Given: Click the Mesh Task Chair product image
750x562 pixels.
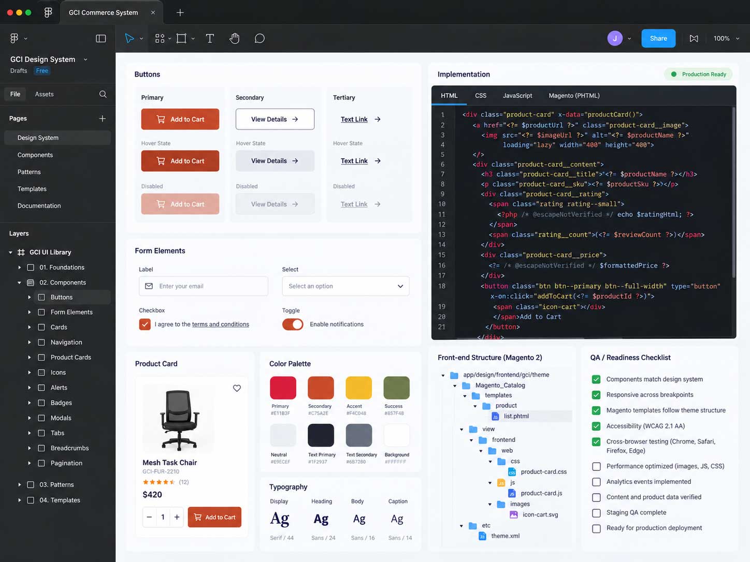Looking at the screenshot, I should click(179, 420).
